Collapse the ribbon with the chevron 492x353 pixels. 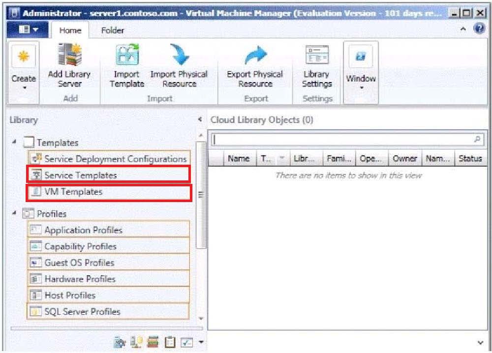463,29
